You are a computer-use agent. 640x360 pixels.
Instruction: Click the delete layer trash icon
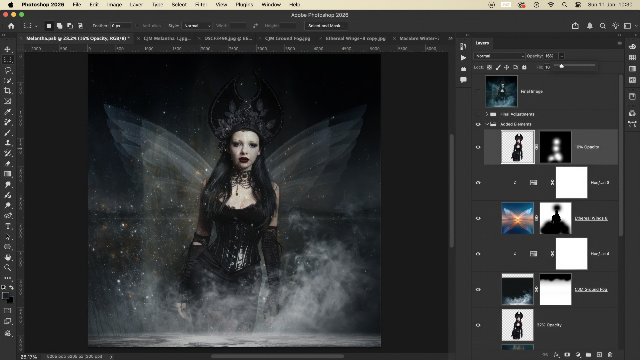point(610,355)
